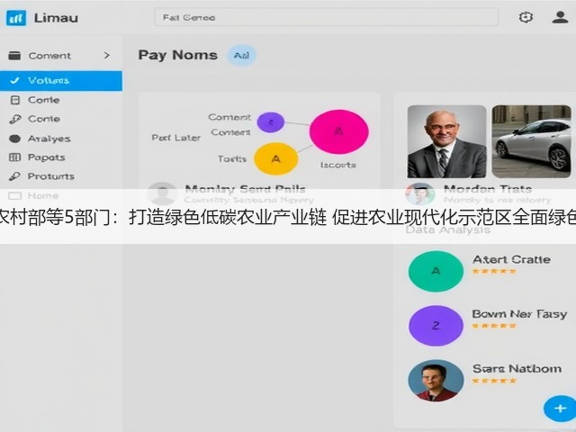576x432 pixels.
Task: Select the yellow bubble labeled A
Action: [276, 158]
